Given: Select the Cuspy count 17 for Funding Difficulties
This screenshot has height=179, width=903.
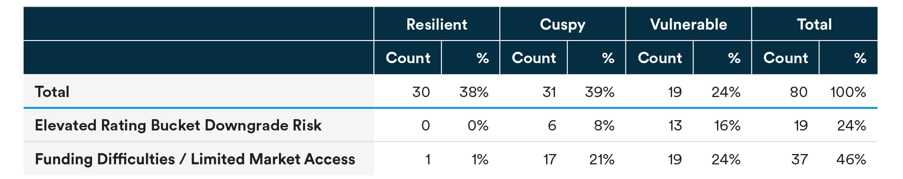Looking at the screenshot, I should [x=549, y=159].
